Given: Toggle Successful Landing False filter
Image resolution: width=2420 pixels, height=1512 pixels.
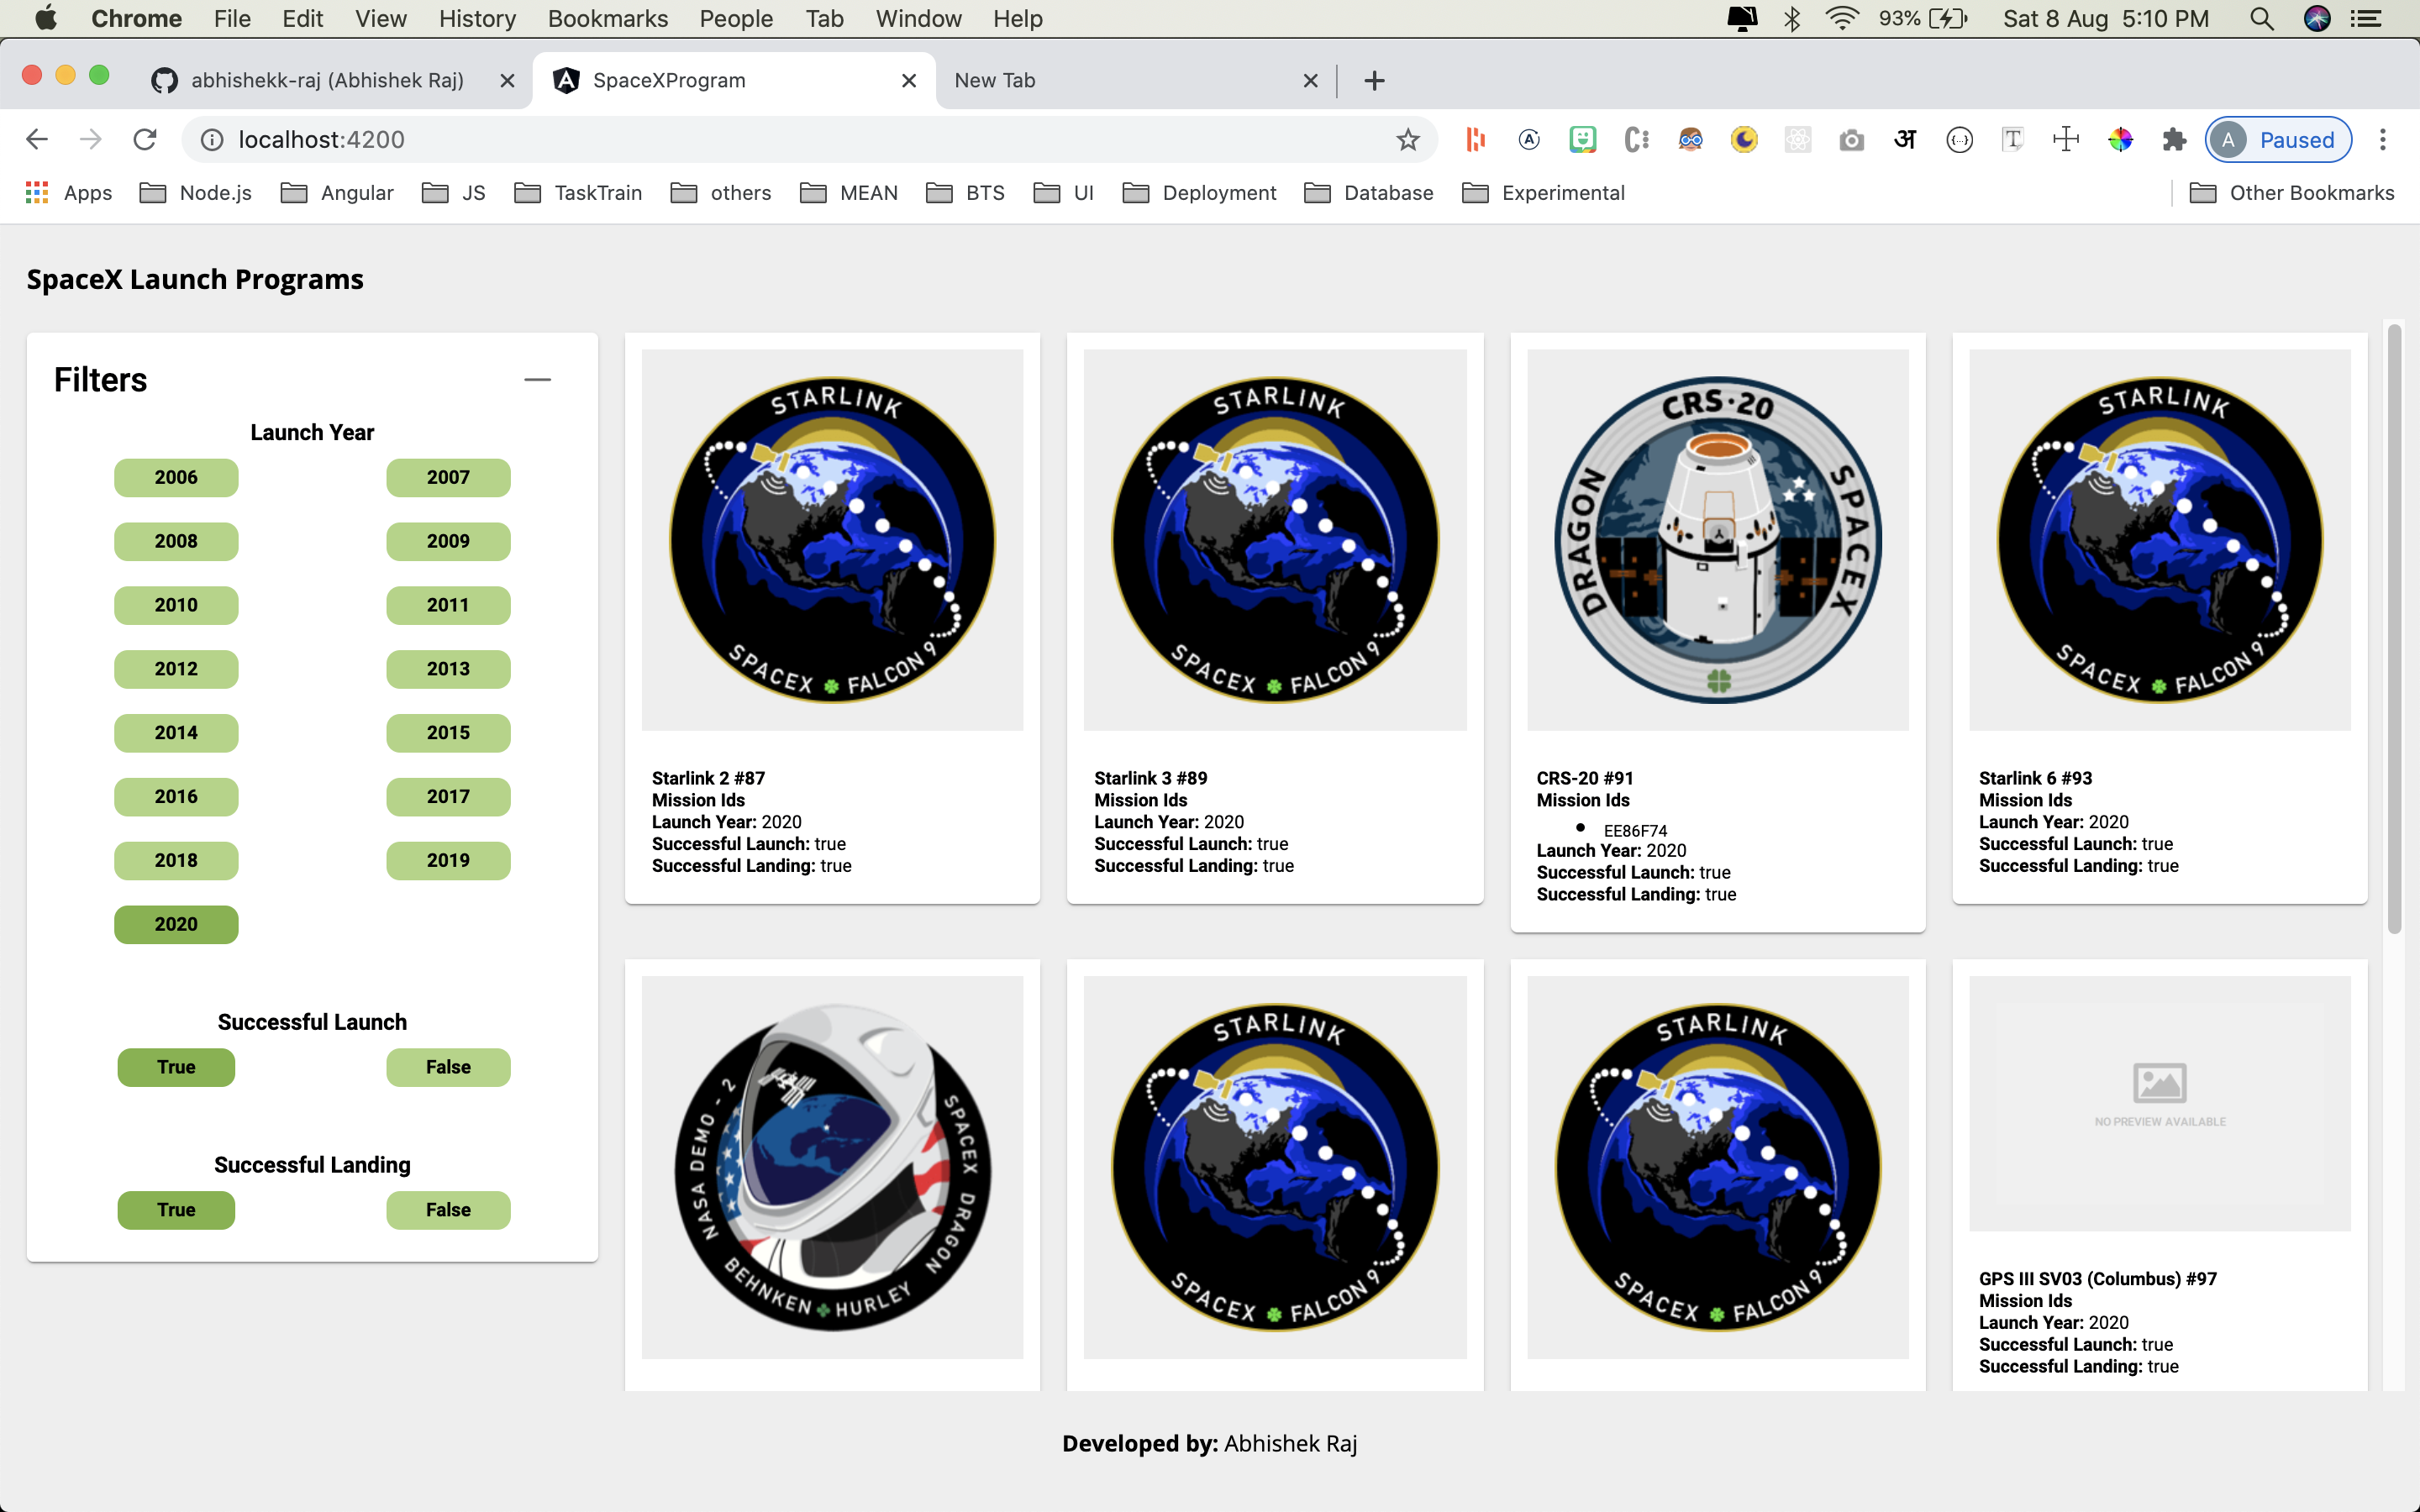Looking at the screenshot, I should pyautogui.click(x=448, y=1210).
